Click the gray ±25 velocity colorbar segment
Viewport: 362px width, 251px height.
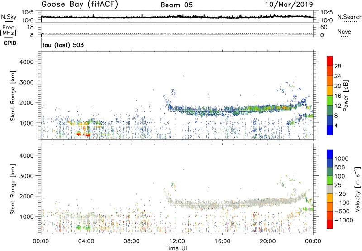[x=330, y=189]
